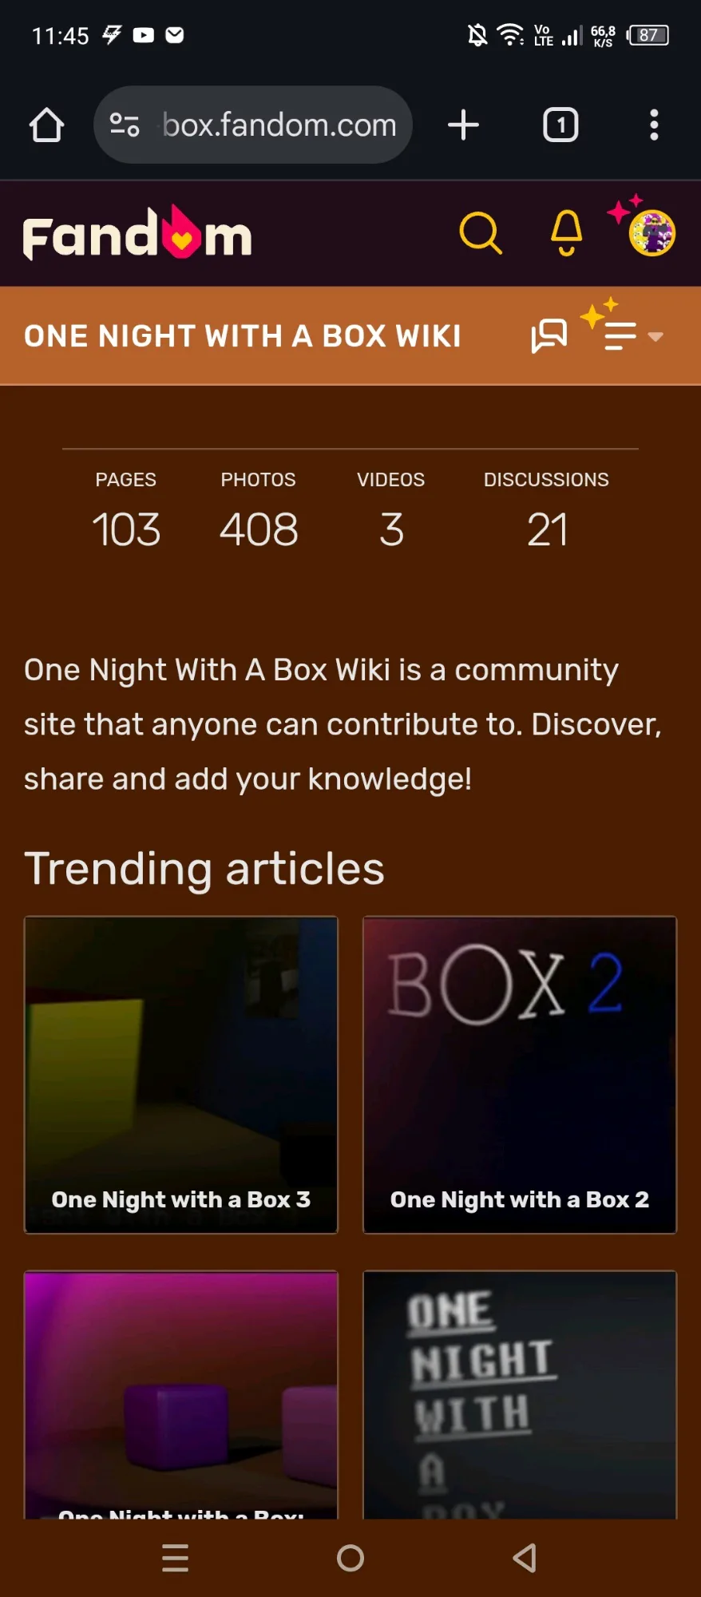Image resolution: width=701 pixels, height=1597 pixels.
Task: Tap the browser home icon
Action: pyautogui.click(x=46, y=125)
